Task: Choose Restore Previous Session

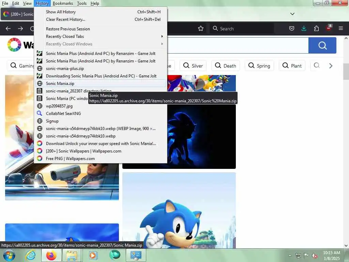Action: point(101,29)
